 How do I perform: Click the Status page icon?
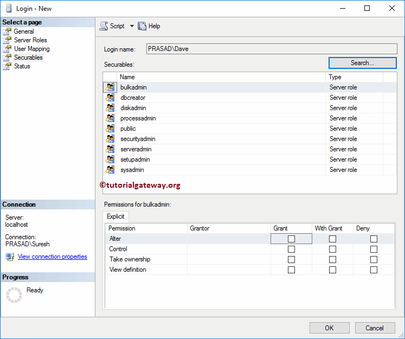click(x=7, y=66)
